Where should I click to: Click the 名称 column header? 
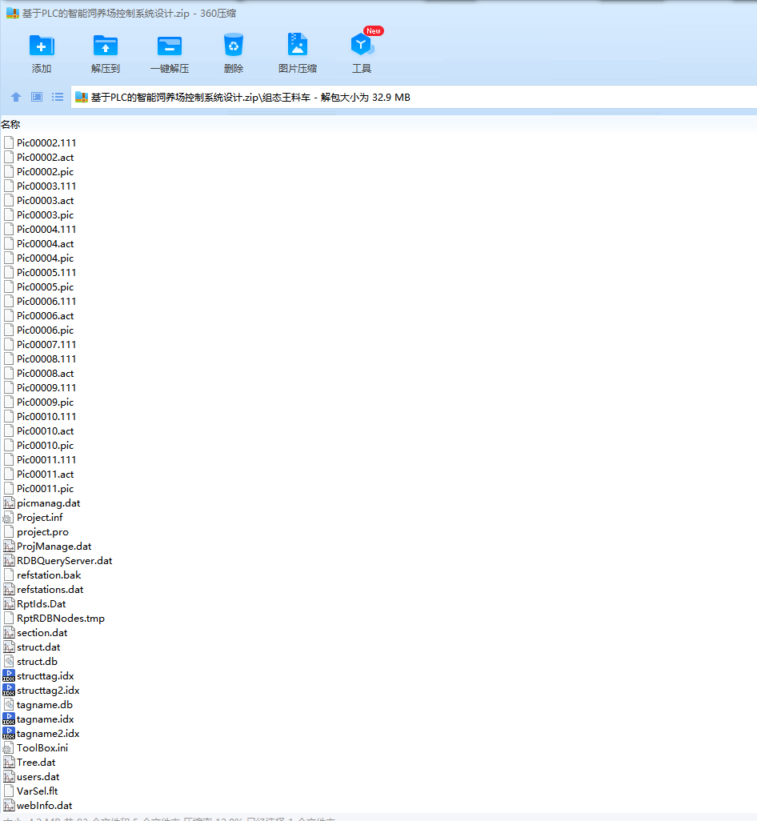tap(10, 125)
